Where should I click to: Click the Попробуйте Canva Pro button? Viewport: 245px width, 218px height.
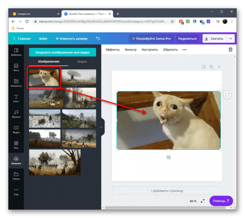pos(151,39)
